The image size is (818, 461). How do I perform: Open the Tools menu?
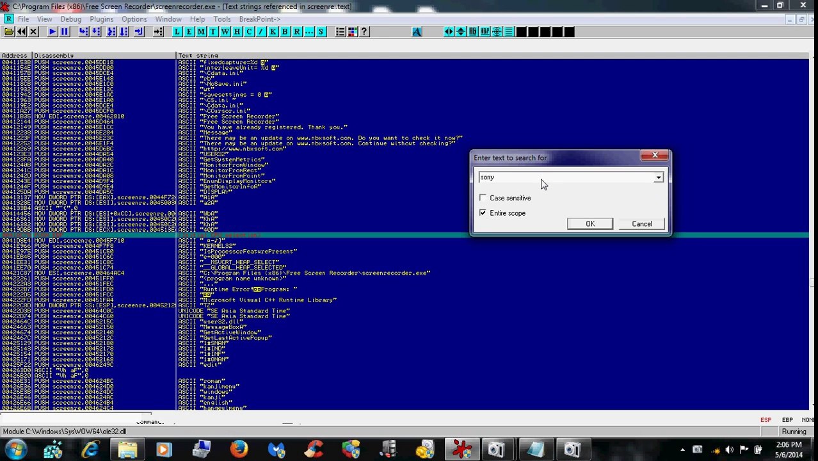222,19
